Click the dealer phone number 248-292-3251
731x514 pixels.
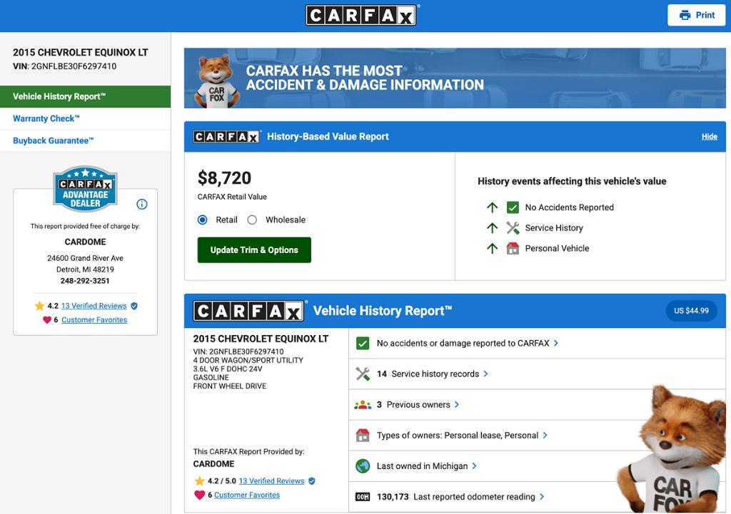pyautogui.click(x=85, y=281)
